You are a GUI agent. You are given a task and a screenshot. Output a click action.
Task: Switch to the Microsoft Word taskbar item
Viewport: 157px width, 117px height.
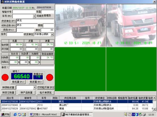pyautogui.click(x=45, y=114)
